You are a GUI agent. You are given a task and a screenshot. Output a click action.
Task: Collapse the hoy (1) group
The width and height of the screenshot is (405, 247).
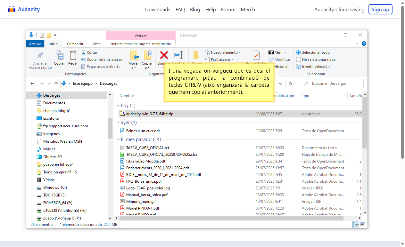tap(117, 105)
